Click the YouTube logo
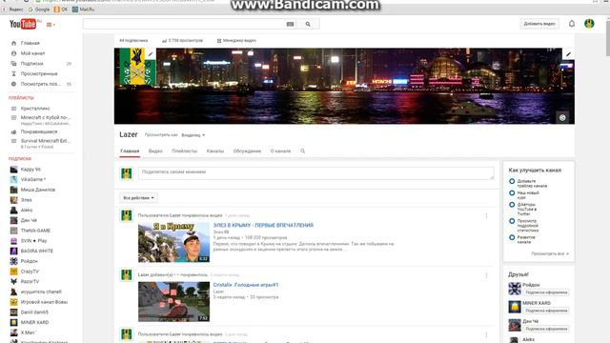 click(23, 24)
